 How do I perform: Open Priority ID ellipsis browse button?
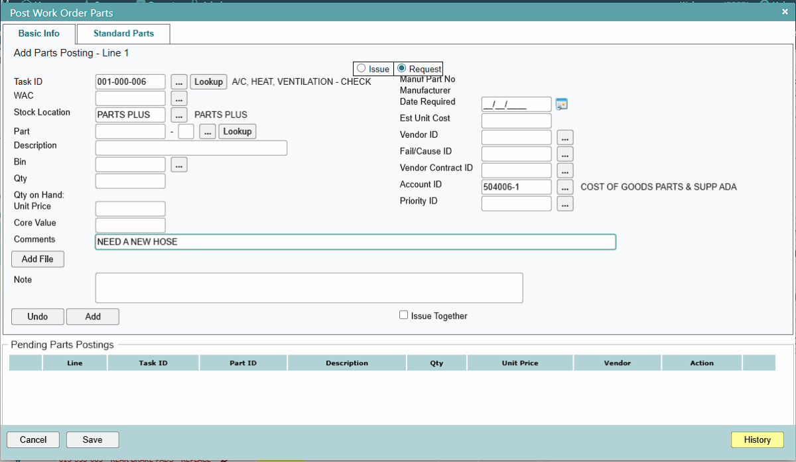(x=565, y=204)
